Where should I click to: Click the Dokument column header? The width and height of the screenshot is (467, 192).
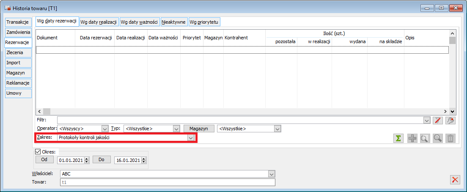(x=55, y=38)
